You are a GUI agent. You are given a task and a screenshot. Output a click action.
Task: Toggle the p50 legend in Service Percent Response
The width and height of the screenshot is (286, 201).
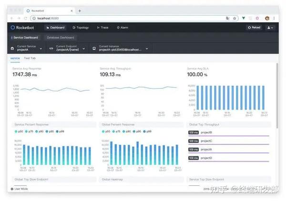click(x=19, y=131)
